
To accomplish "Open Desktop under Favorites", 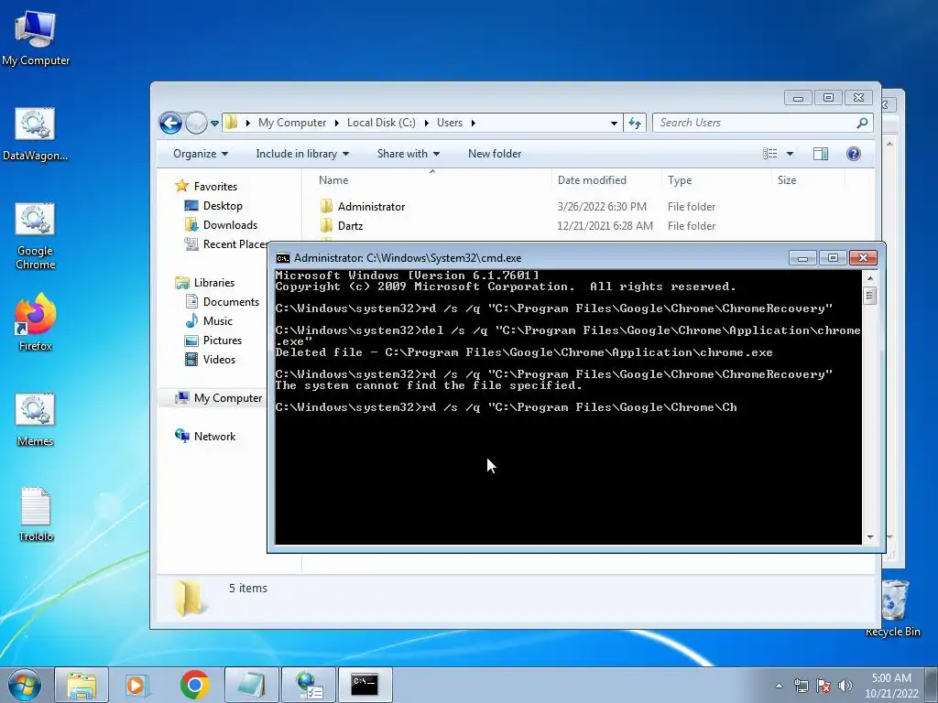I will click(x=213, y=206).
